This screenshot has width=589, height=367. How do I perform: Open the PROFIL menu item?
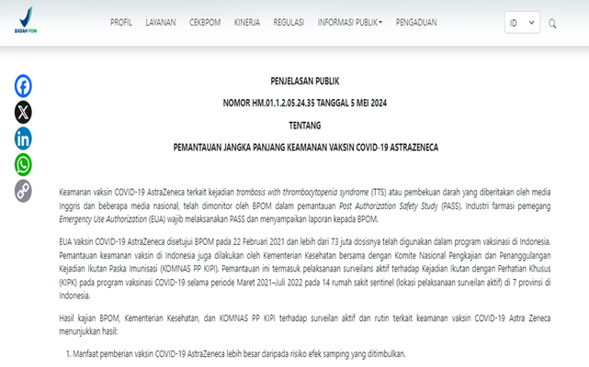point(121,22)
